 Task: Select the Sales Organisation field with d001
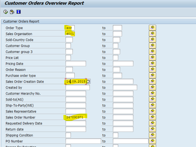pos(70,34)
